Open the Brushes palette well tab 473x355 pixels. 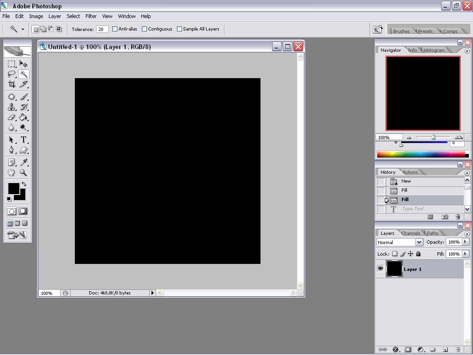[401, 31]
